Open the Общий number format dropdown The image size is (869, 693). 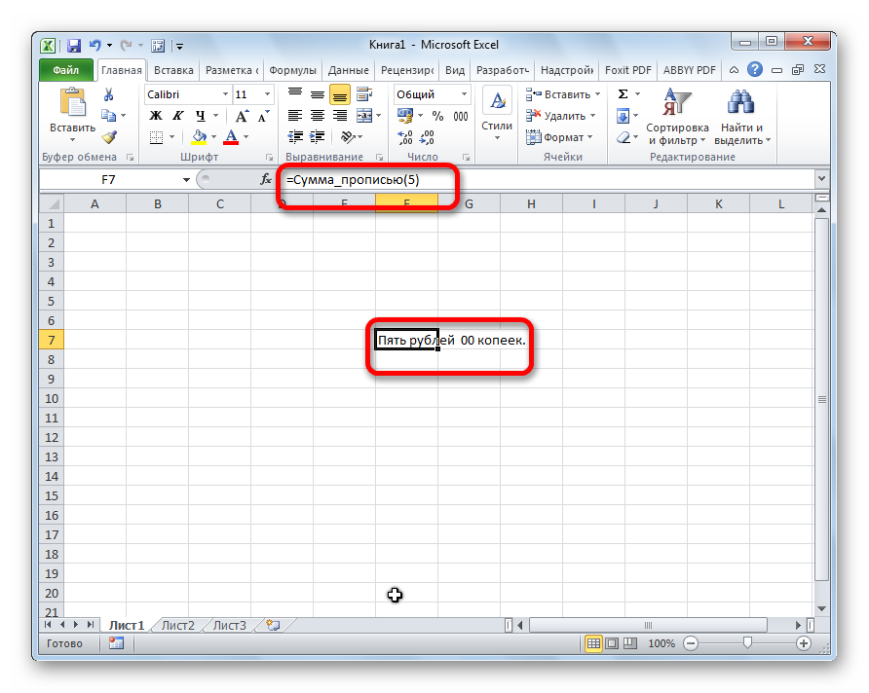coord(463,94)
